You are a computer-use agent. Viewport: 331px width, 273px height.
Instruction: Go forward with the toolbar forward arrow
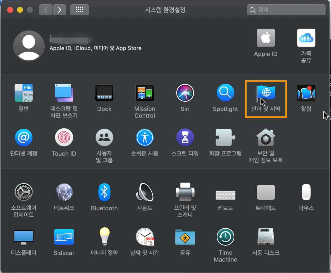click(x=60, y=10)
